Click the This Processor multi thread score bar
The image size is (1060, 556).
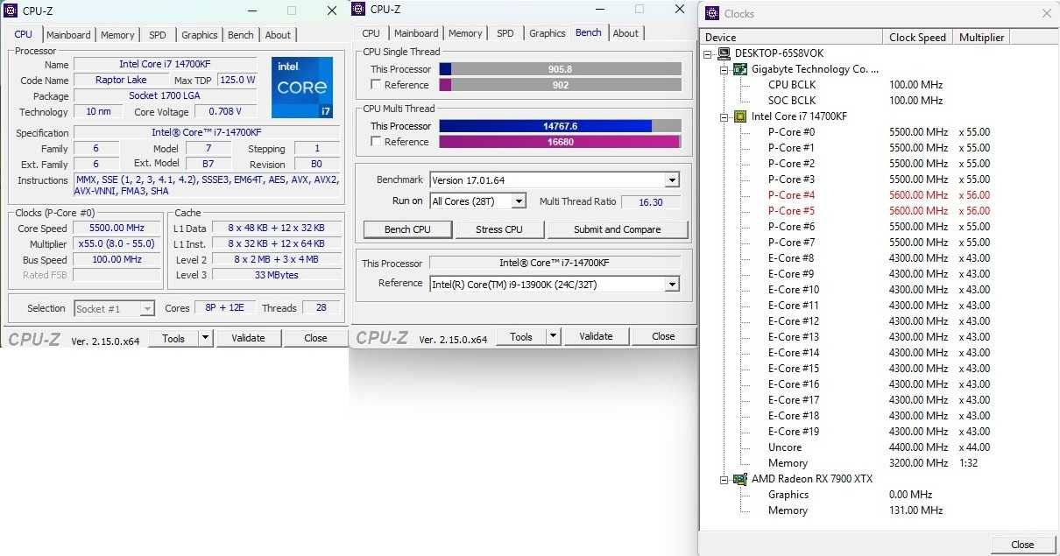[x=560, y=126]
